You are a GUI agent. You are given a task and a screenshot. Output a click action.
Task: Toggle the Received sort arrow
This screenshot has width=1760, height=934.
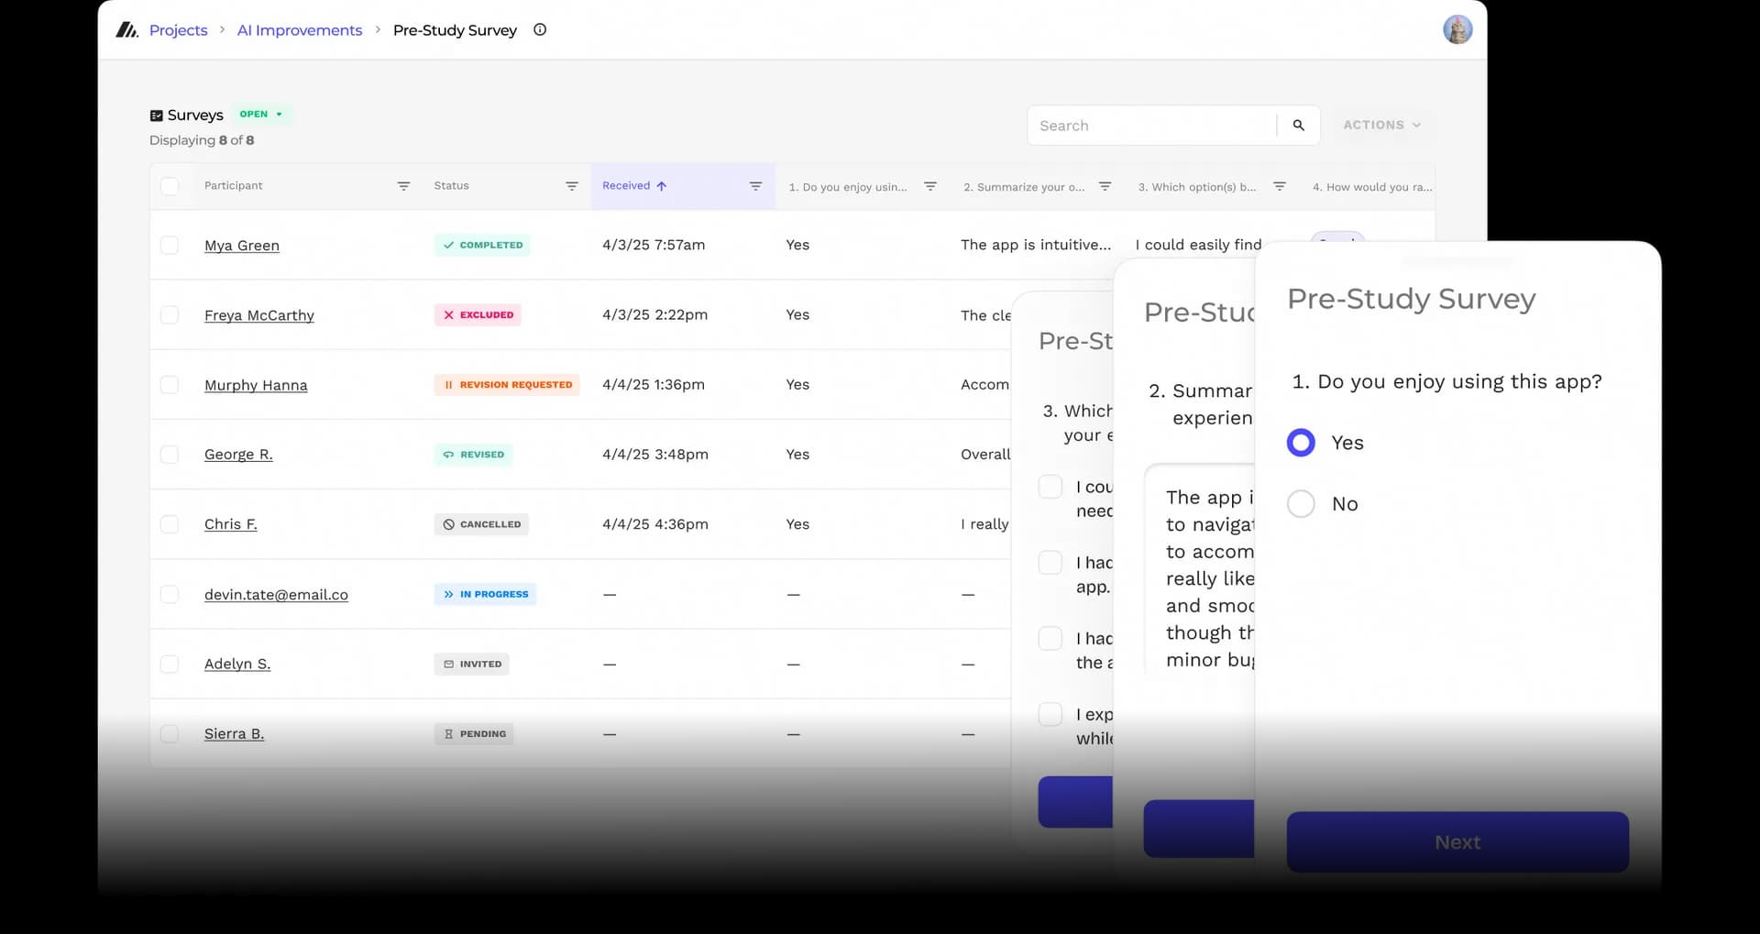662,186
